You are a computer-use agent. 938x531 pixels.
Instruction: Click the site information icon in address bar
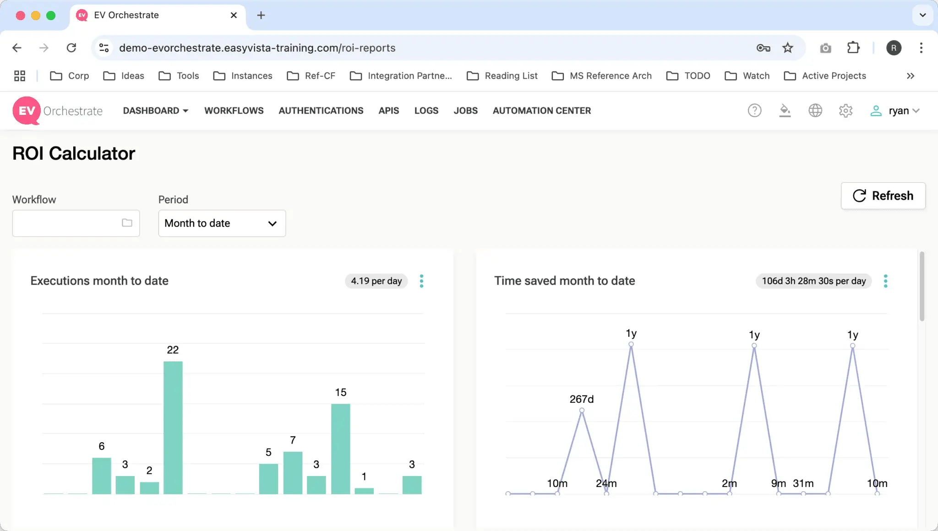pos(104,48)
